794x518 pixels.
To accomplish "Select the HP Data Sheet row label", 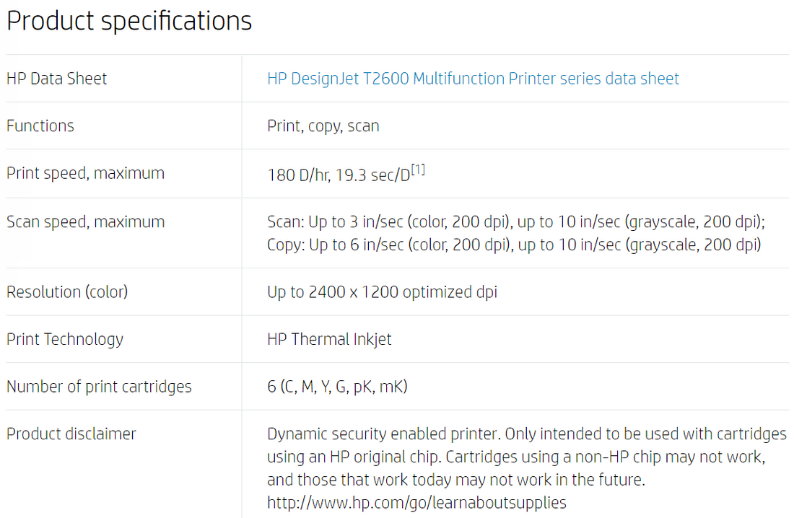I will point(56,79).
